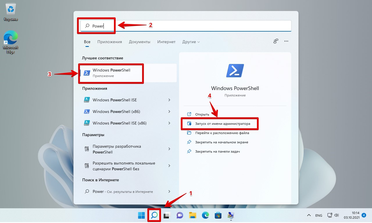This screenshot has height=223, width=372.
Task: Open the Microsoft Edge desktop shortcut
Action: (11, 42)
